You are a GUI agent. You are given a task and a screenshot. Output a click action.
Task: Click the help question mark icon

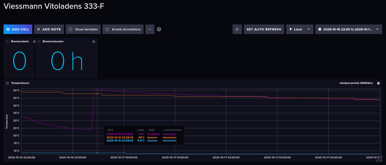[x=159, y=29]
